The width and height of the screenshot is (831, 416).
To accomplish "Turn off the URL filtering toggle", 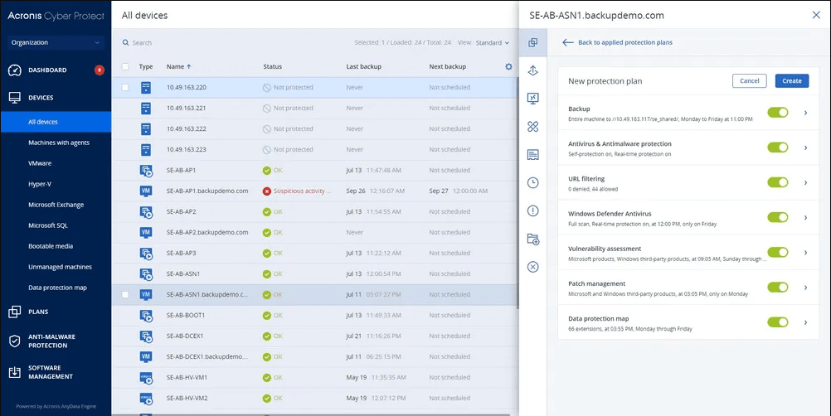I will tap(777, 182).
